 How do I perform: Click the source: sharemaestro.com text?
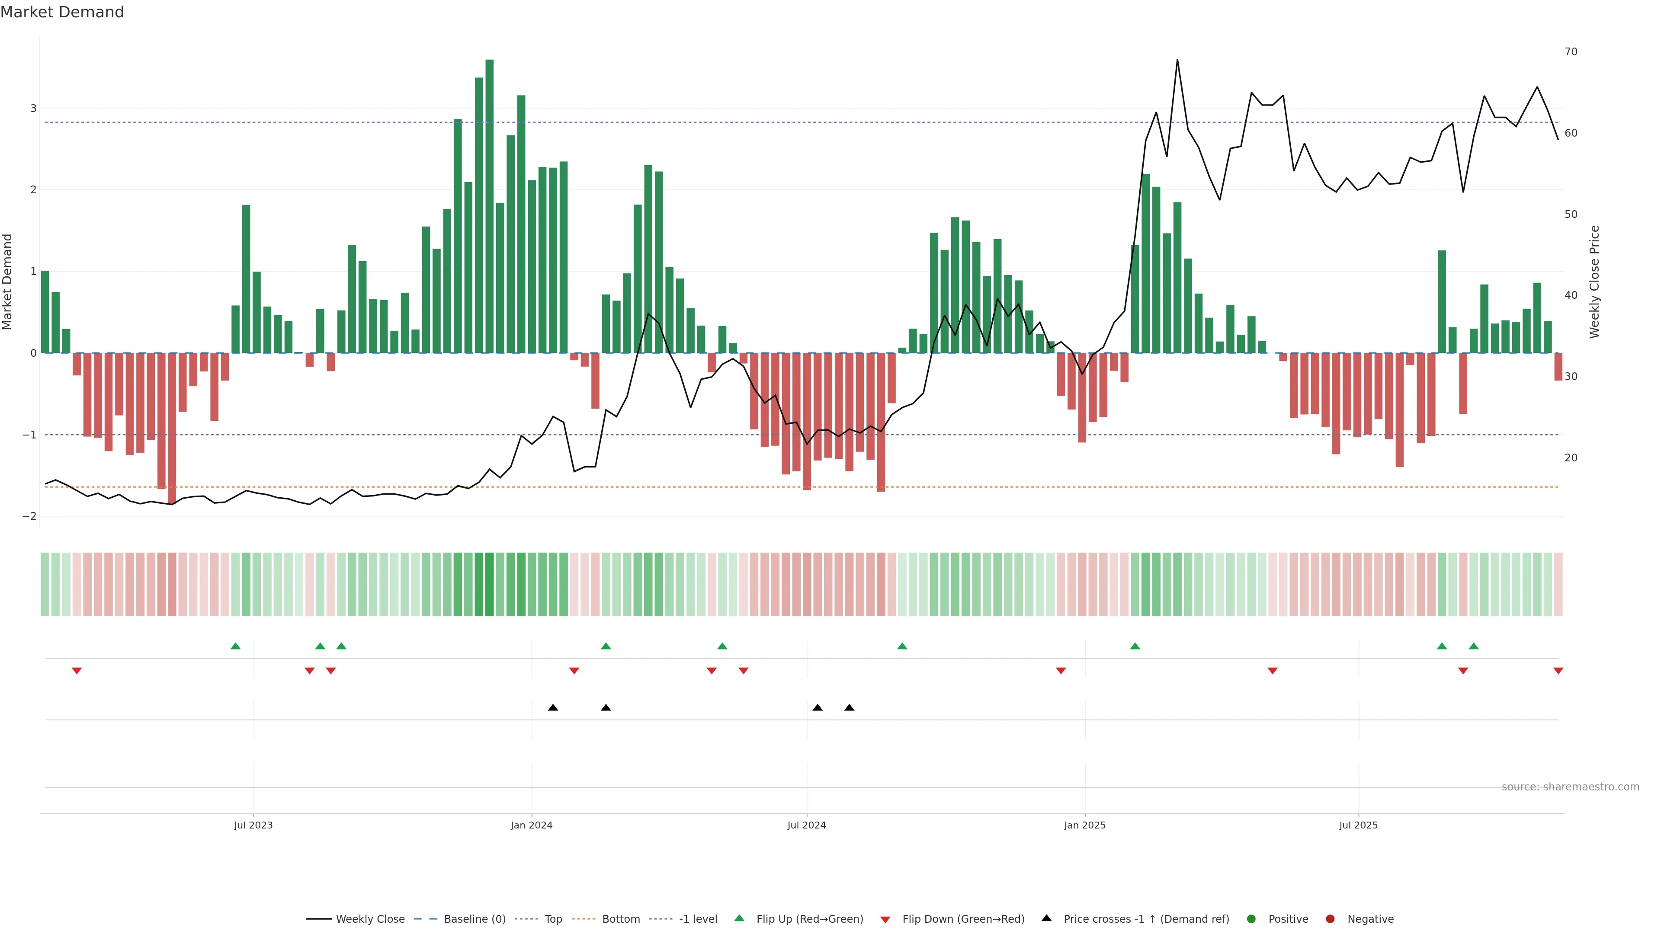[x=1570, y=787]
